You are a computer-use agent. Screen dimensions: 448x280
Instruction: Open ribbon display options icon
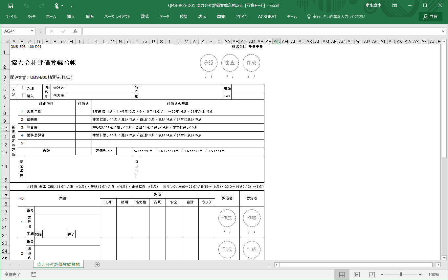(394, 6)
